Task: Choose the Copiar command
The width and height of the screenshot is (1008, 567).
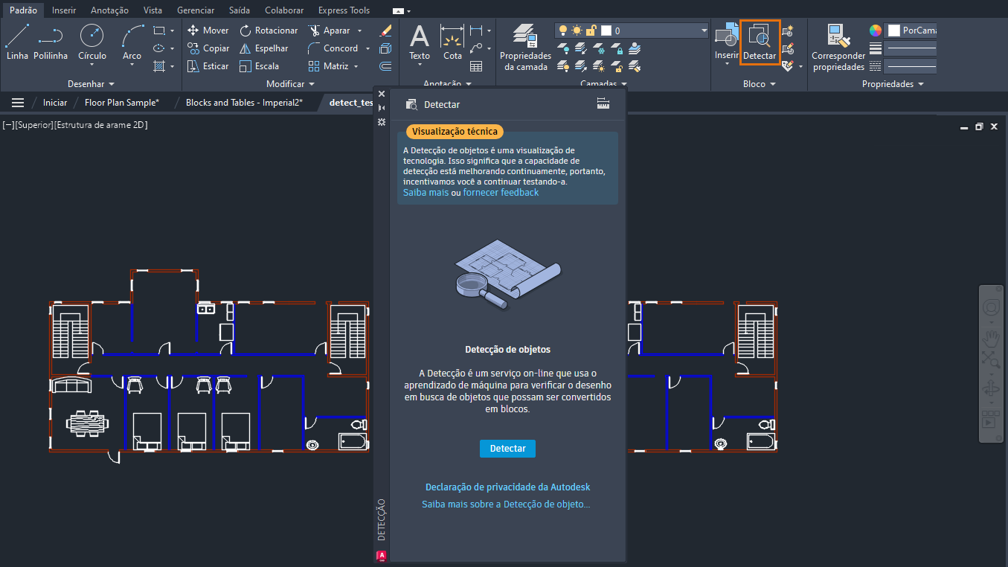Action: click(x=208, y=48)
